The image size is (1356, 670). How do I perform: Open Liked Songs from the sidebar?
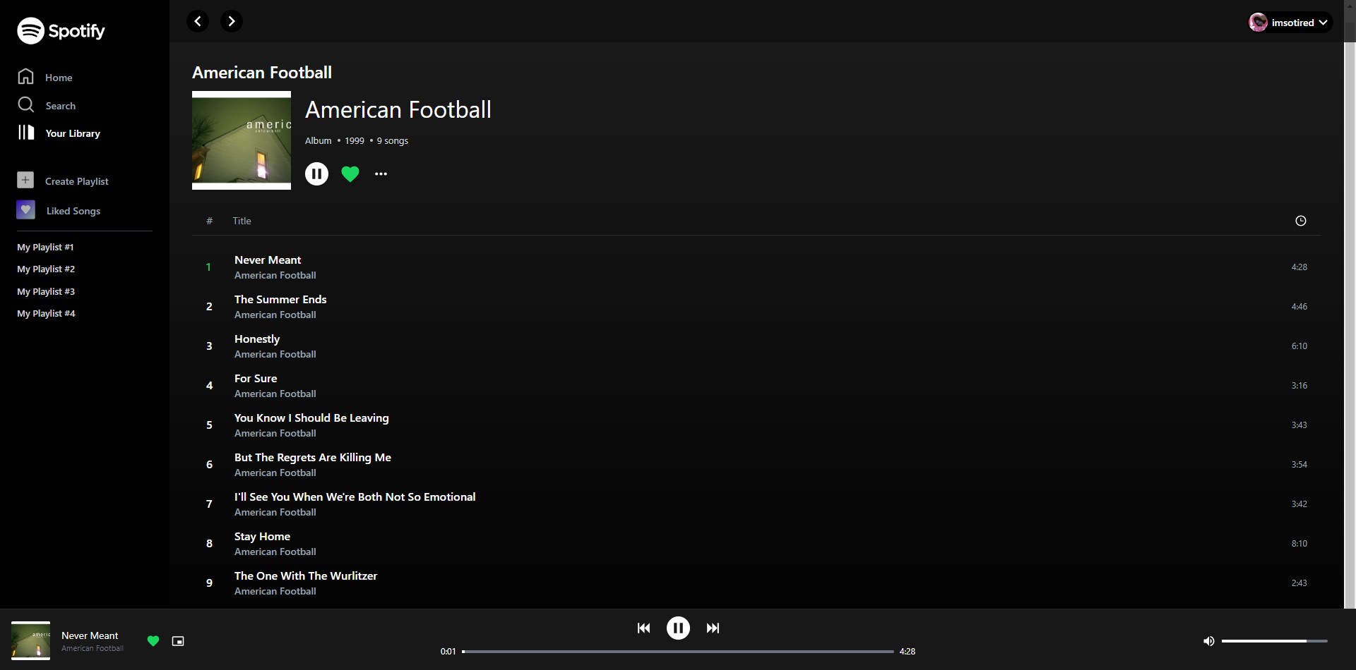click(59, 210)
